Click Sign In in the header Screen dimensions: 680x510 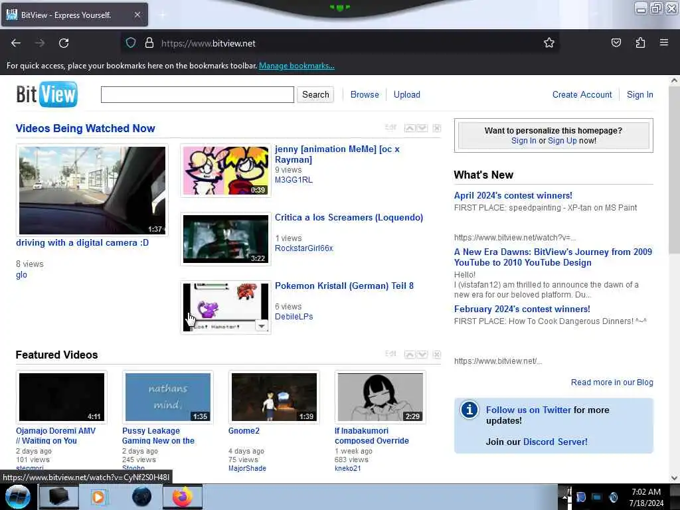point(639,94)
